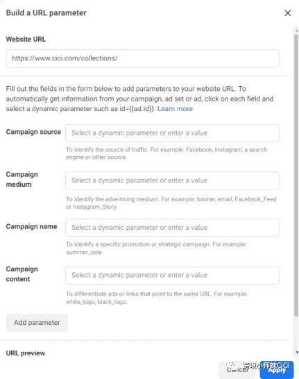The height and width of the screenshot is (379, 299).
Task: Click the Campaign content label
Action: 22,274
